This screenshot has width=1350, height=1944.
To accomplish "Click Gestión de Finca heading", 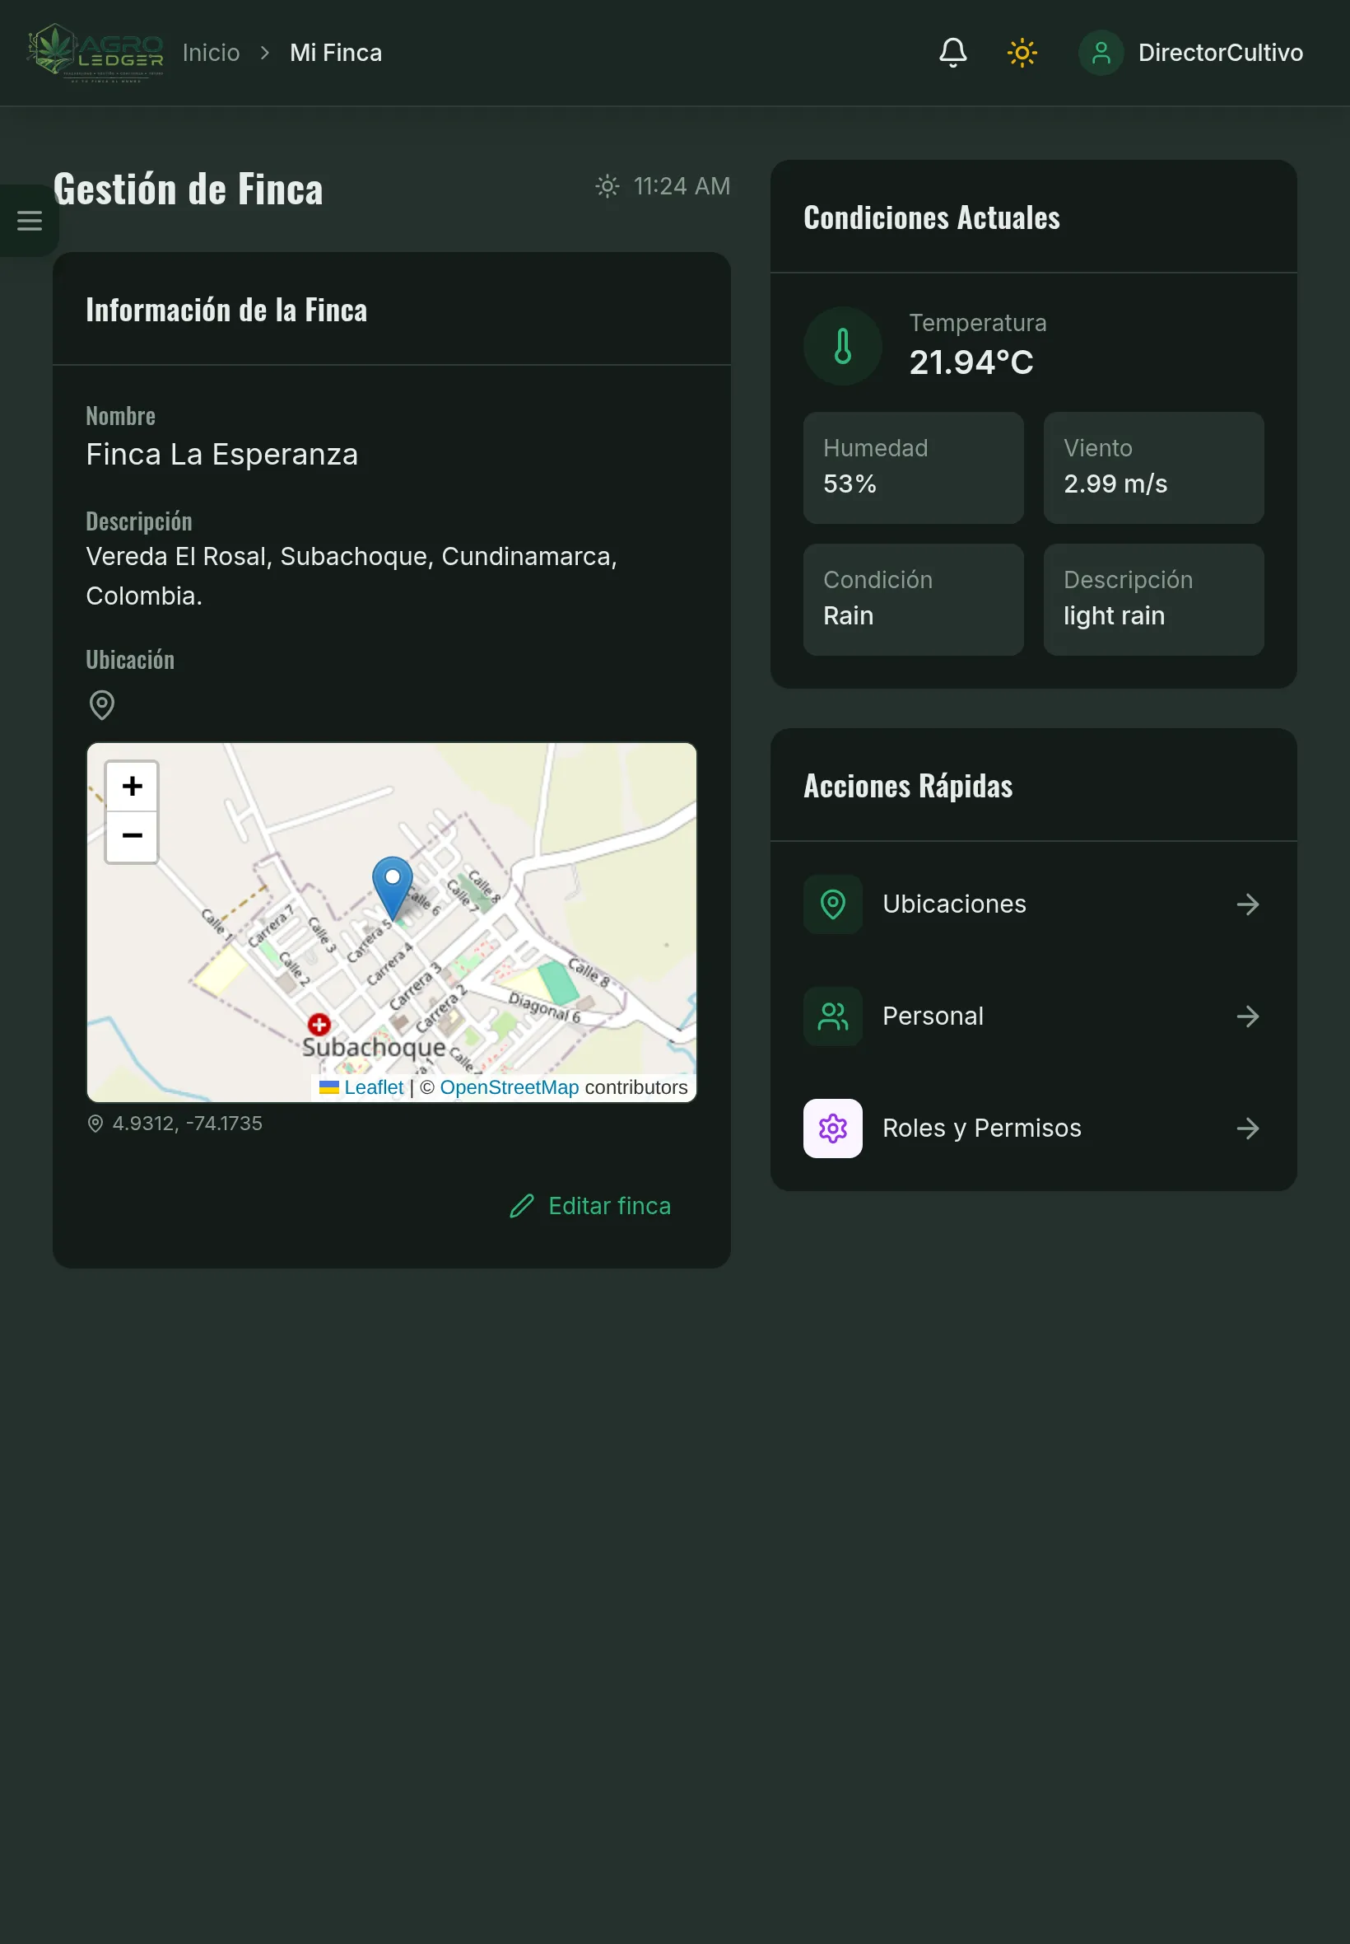I will 188,189.
